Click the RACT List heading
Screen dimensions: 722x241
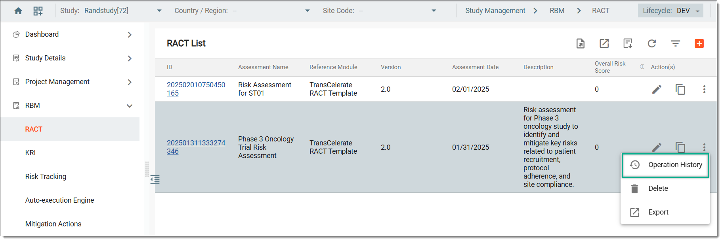186,43
